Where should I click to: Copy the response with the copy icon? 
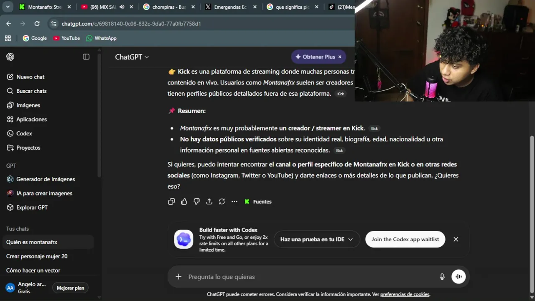pyautogui.click(x=171, y=202)
